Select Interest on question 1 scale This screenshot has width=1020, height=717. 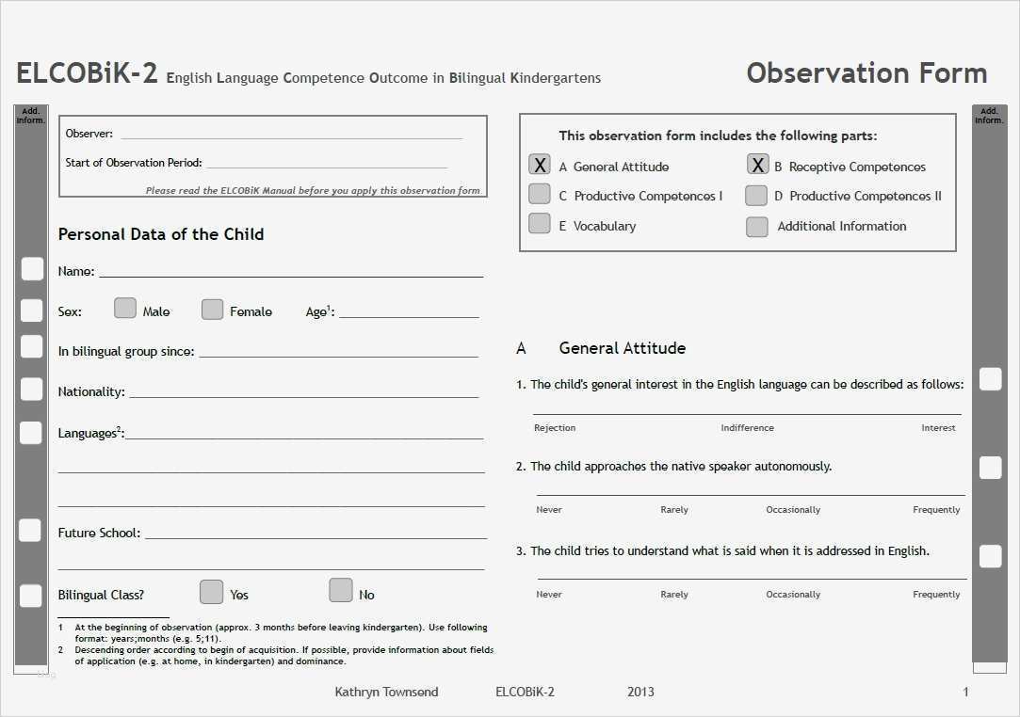(938, 428)
